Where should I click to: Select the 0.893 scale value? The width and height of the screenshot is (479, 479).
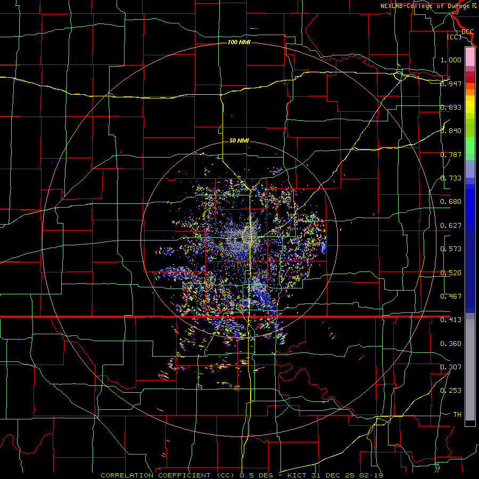[451, 107]
